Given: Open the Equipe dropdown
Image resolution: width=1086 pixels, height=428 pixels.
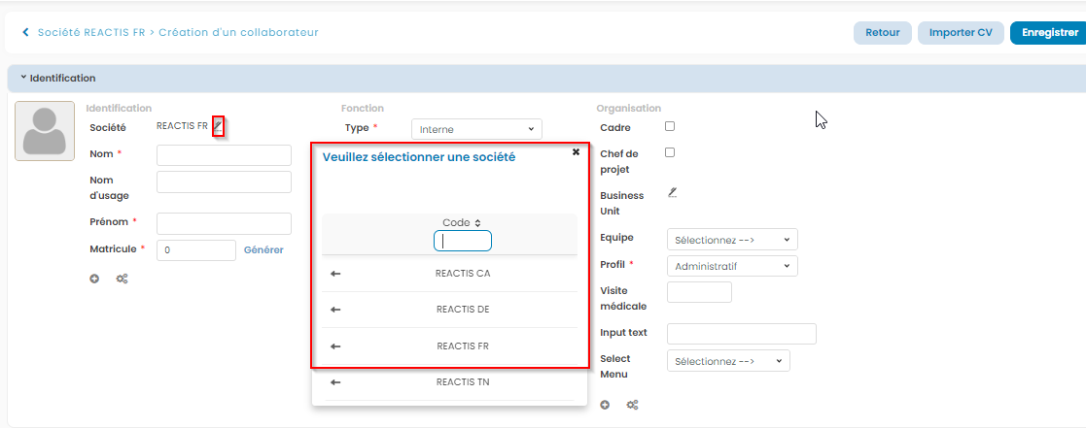Looking at the screenshot, I should pyautogui.click(x=731, y=240).
